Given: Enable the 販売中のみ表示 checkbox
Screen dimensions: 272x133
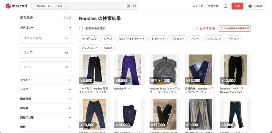Looking at the screenshot, I should (x=81, y=28).
